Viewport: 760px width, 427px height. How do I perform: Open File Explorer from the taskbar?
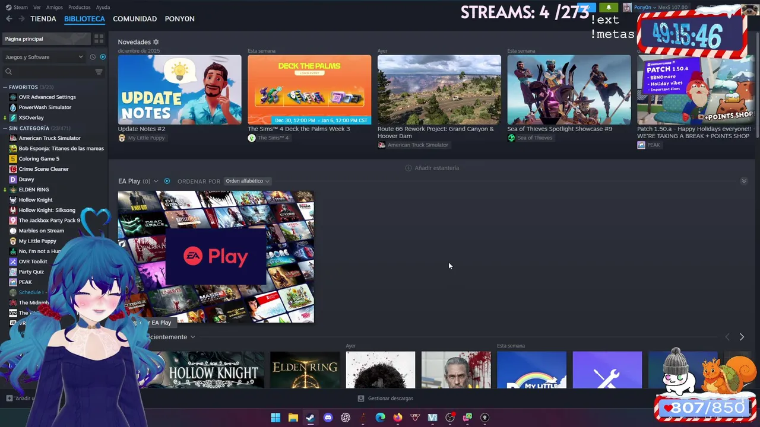tap(293, 418)
